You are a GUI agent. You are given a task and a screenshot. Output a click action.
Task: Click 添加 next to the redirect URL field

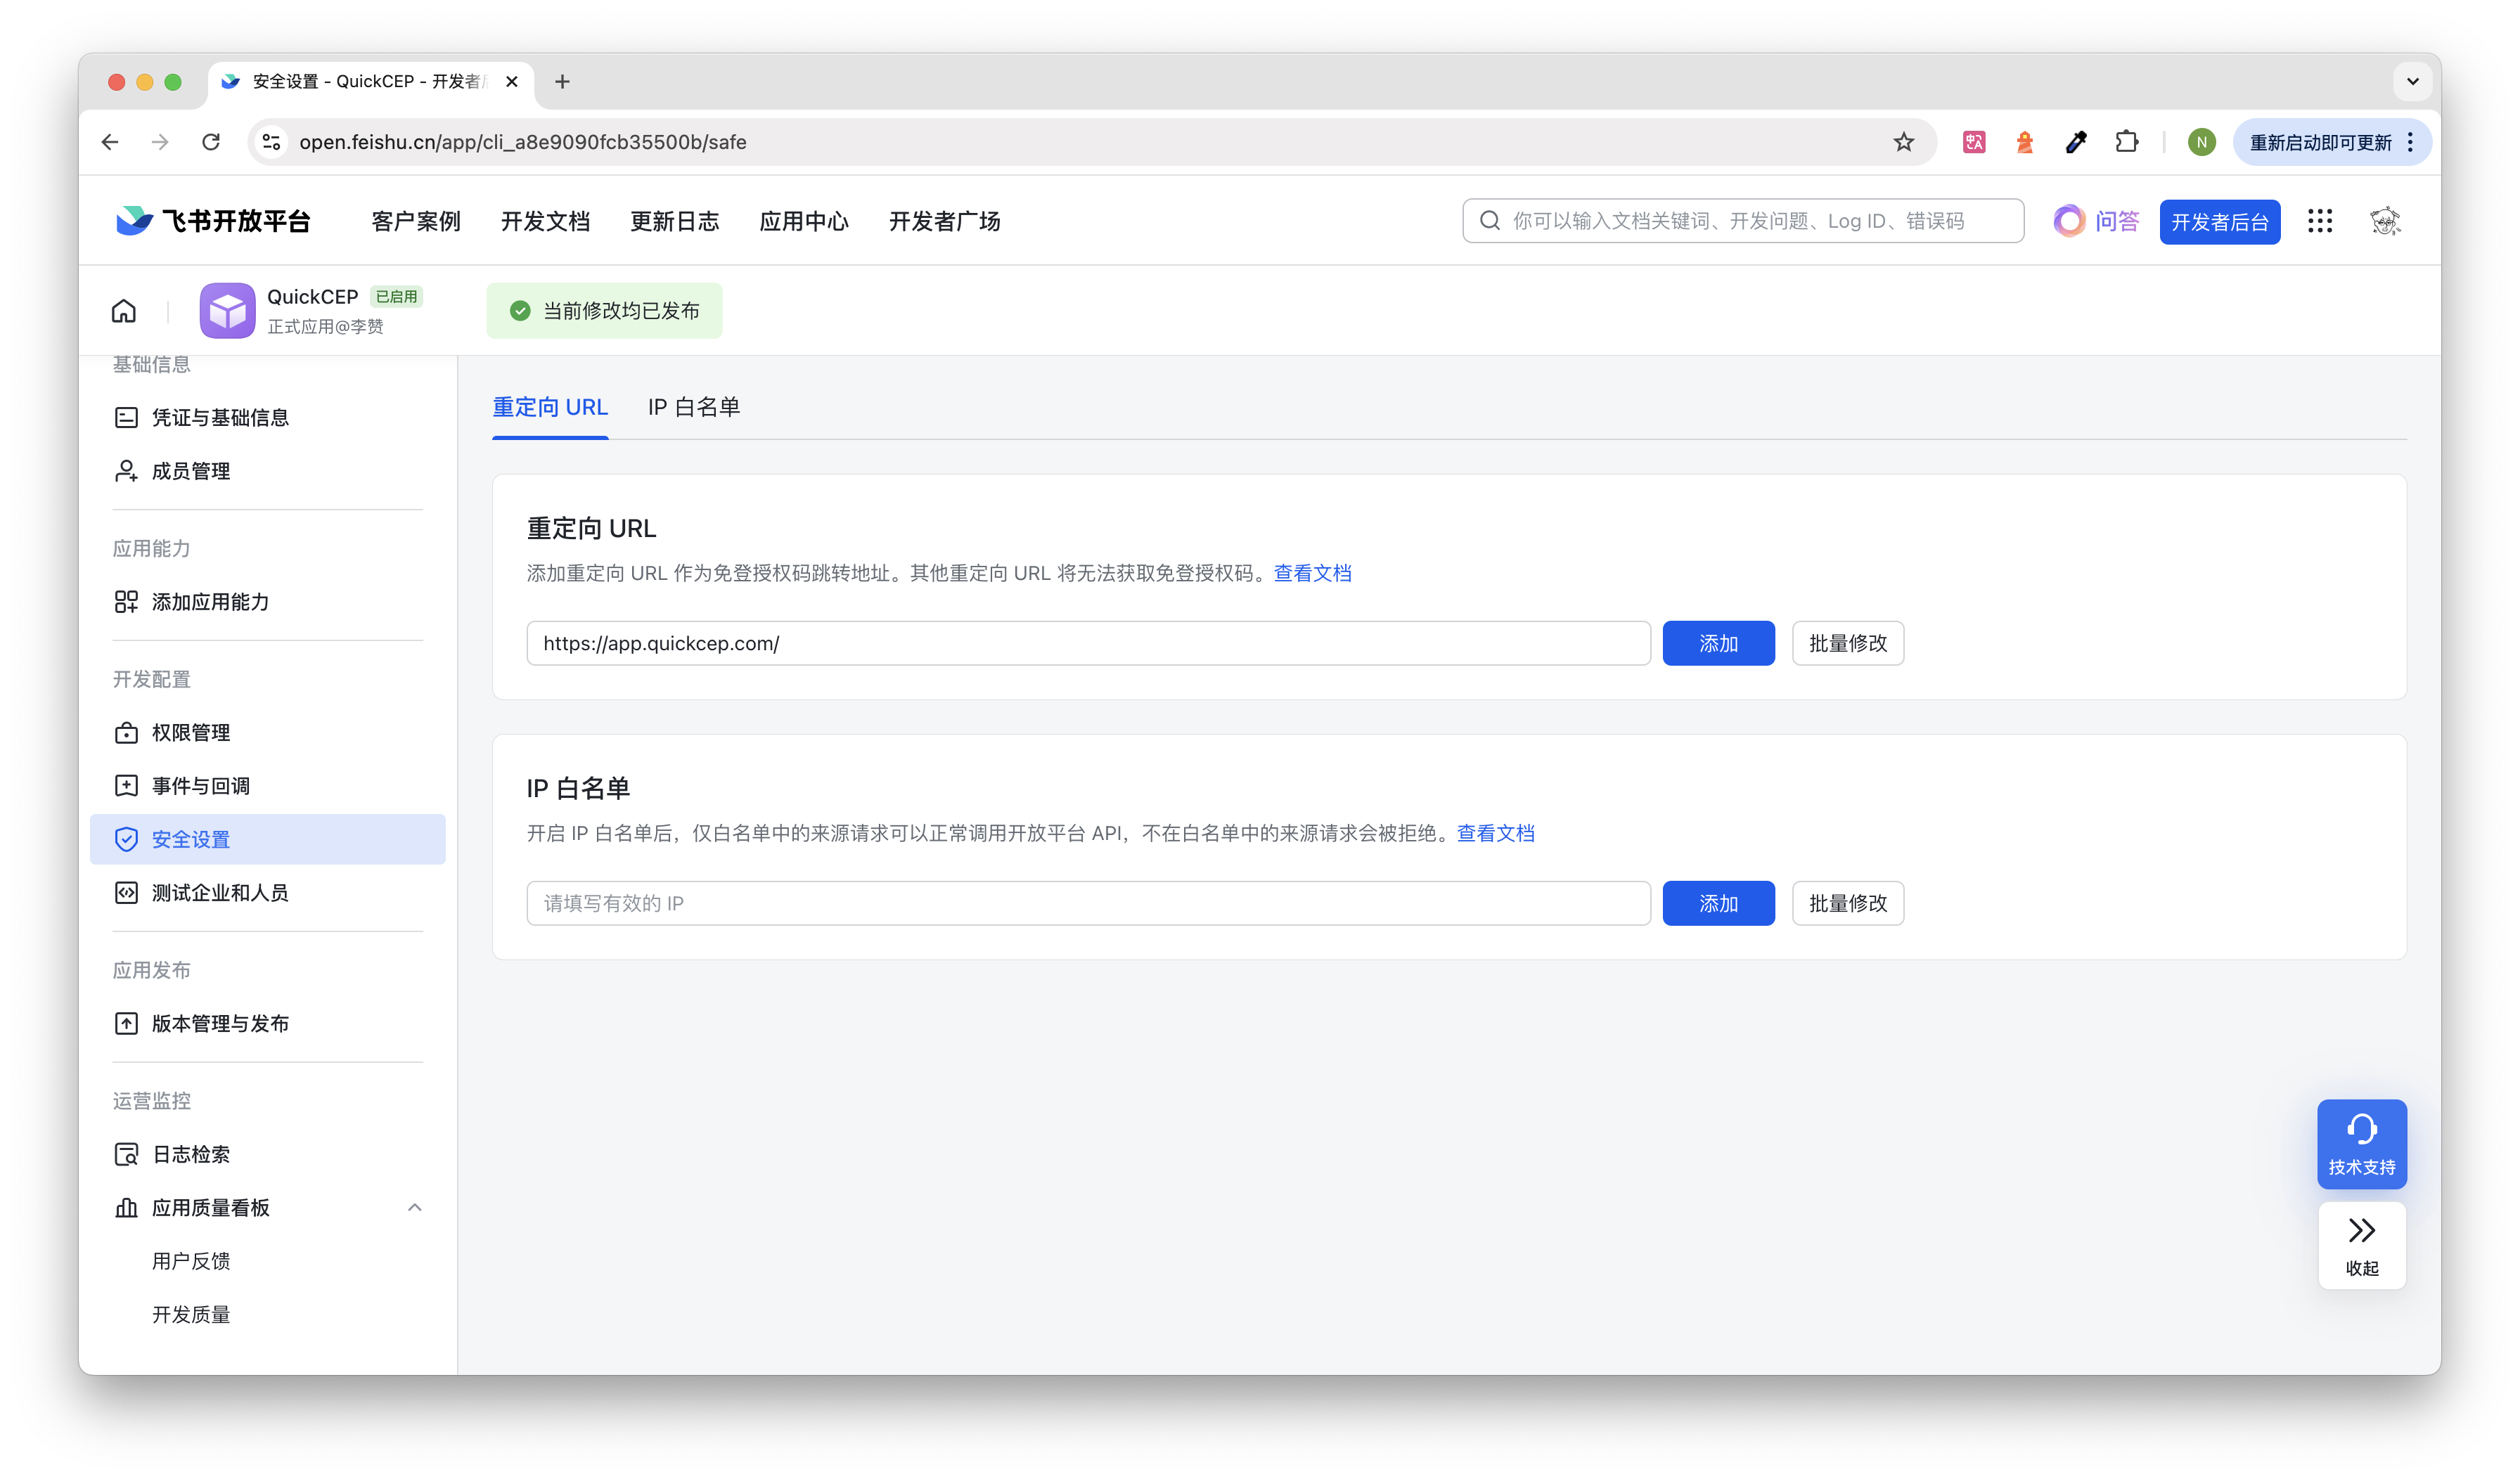coord(1718,643)
